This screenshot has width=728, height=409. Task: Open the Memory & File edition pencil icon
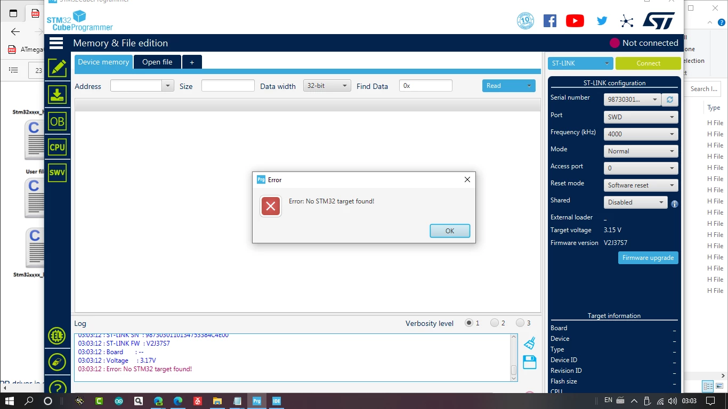click(x=57, y=68)
